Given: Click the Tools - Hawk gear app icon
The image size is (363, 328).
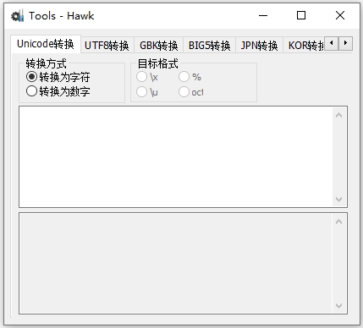Looking at the screenshot, I should point(17,16).
